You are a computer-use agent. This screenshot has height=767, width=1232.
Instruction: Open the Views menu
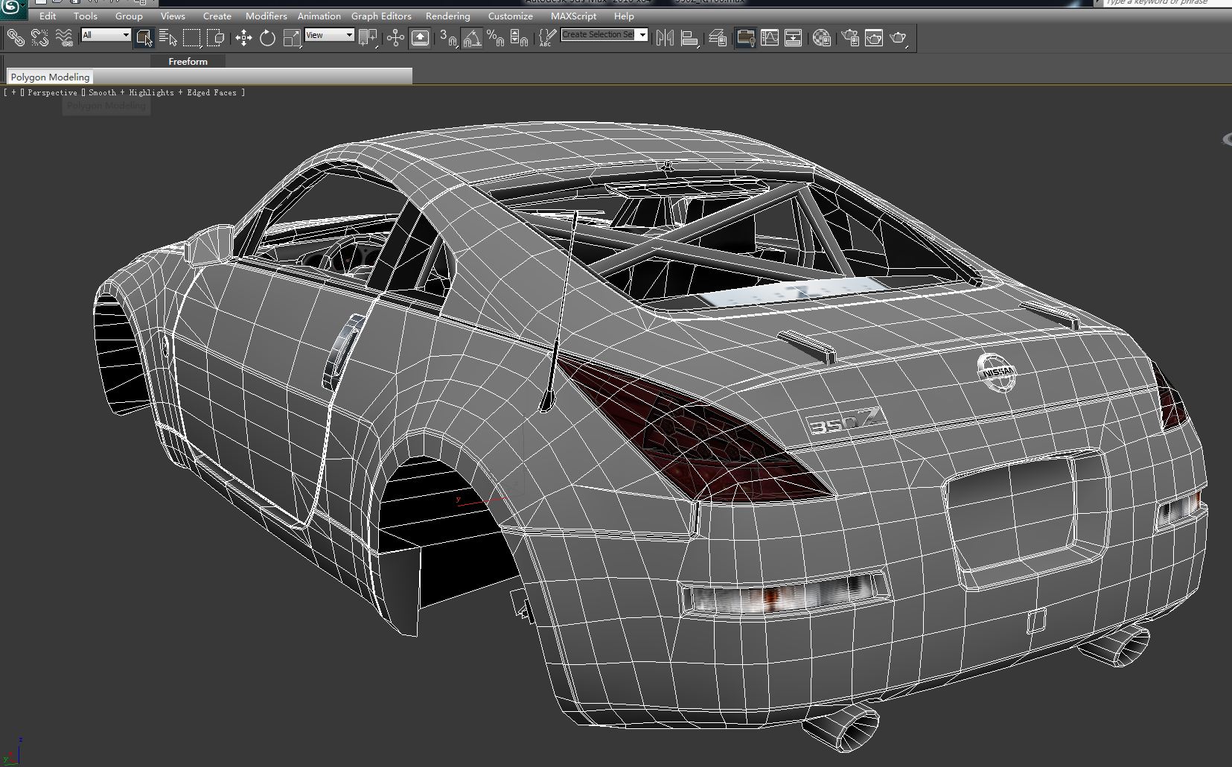coord(173,16)
